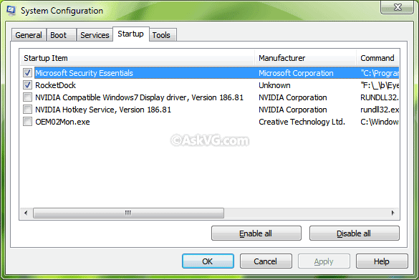The width and height of the screenshot is (419, 280).
Task: Click the Unknown manufacturer cell
Action: pyautogui.click(x=274, y=85)
